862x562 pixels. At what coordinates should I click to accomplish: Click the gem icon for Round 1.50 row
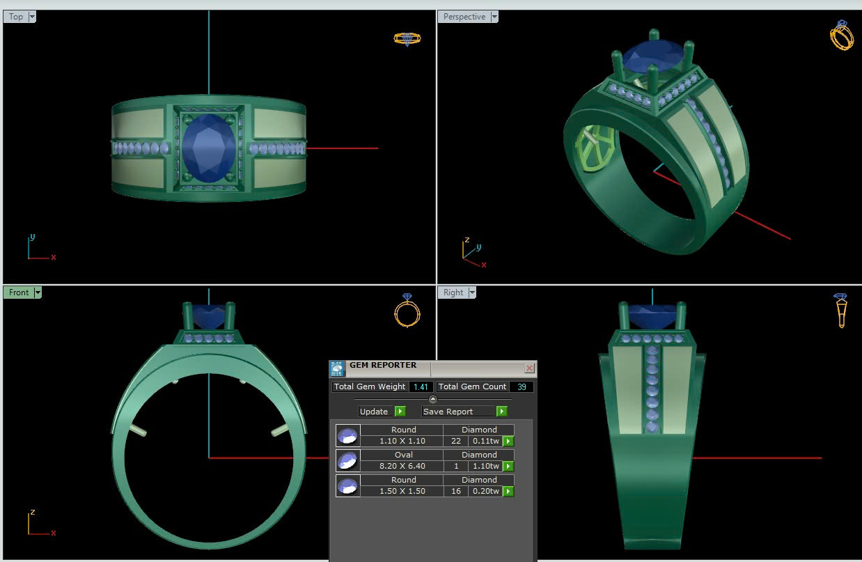click(347, 485)
